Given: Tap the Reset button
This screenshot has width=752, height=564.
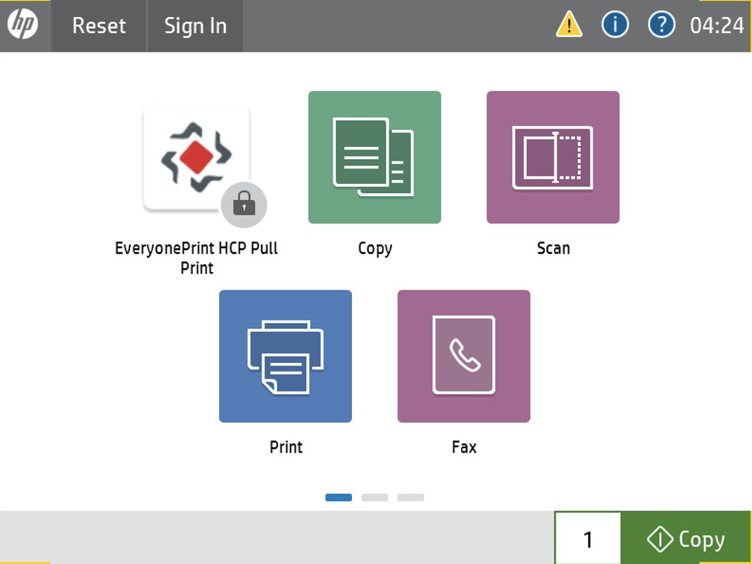Looking at the screenshot, I should click(99, 25).
